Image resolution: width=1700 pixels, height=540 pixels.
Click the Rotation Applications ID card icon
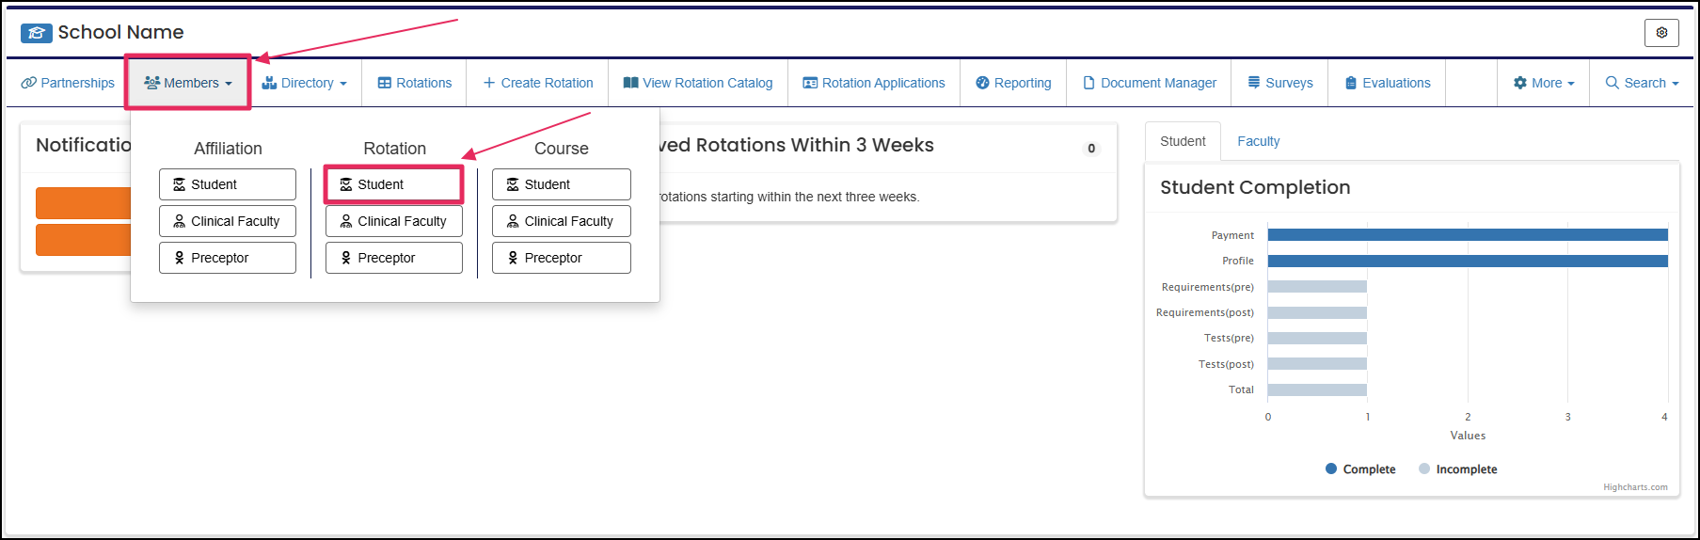click(x=810, y=83)
